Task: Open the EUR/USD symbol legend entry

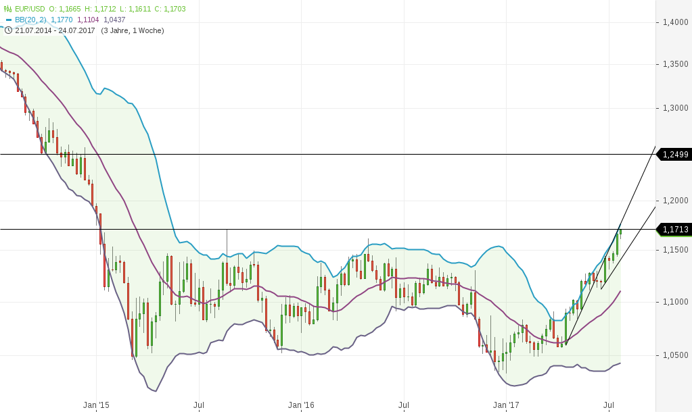Action: pos(30,9)
